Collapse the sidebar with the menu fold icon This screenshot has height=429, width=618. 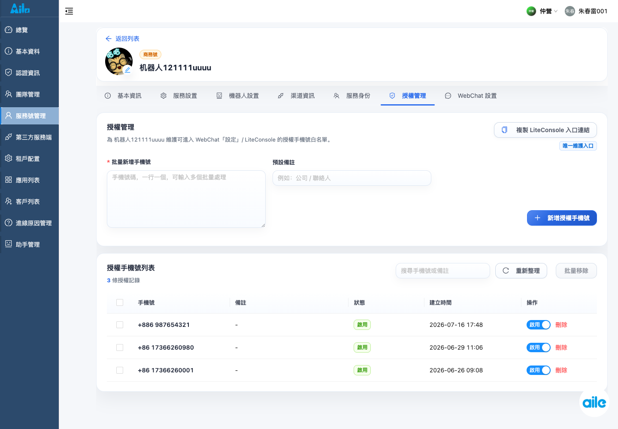(69, 11)
